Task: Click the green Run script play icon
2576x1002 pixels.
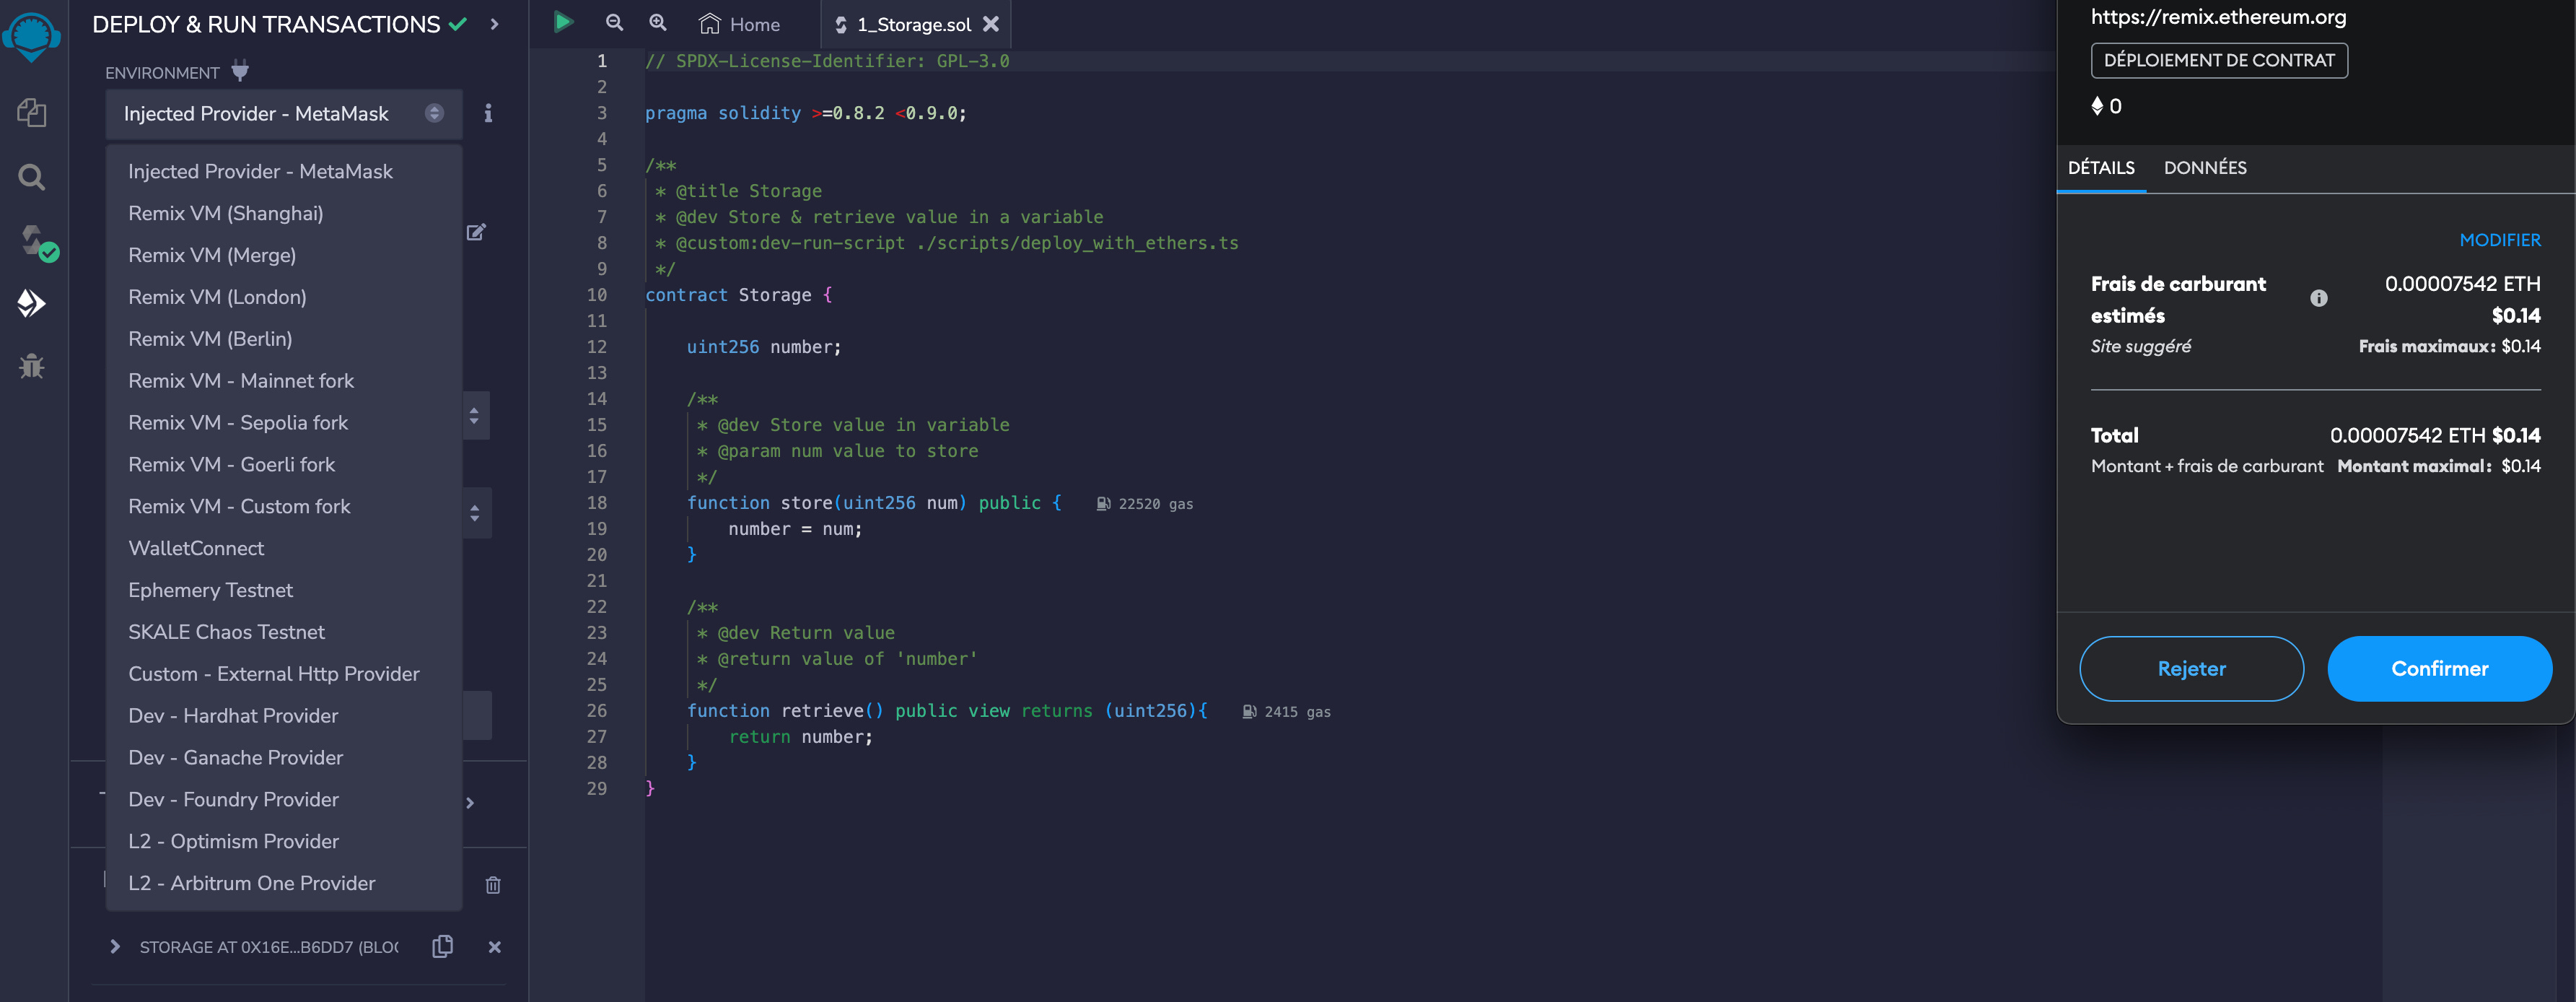Action: tap(563, 22)
